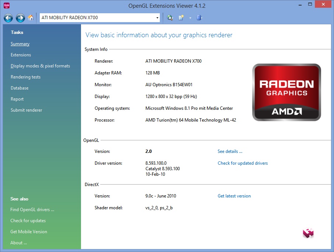Viewport: 334px width, 252px height.
Task: Click the display value 1280 x 800 x 32 bpp
Action: coord(171,97)
